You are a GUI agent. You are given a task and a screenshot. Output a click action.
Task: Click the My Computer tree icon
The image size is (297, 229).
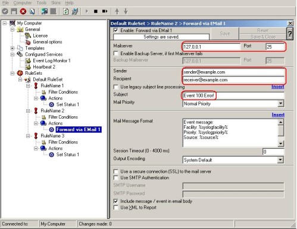(x=12, y=23)
